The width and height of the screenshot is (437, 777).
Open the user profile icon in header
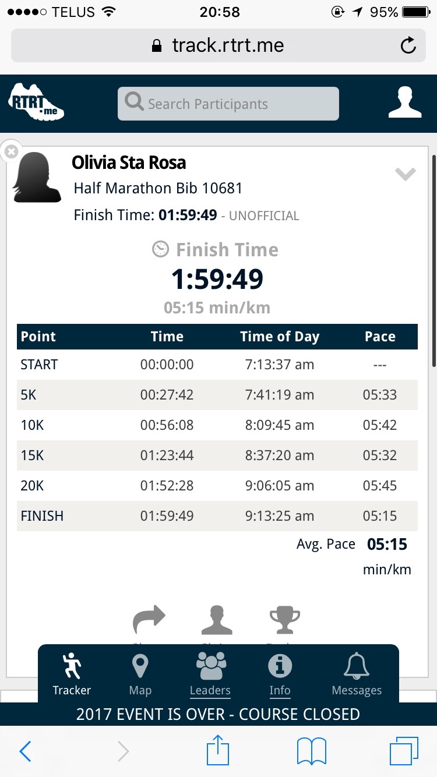click(x=405, y=103)
